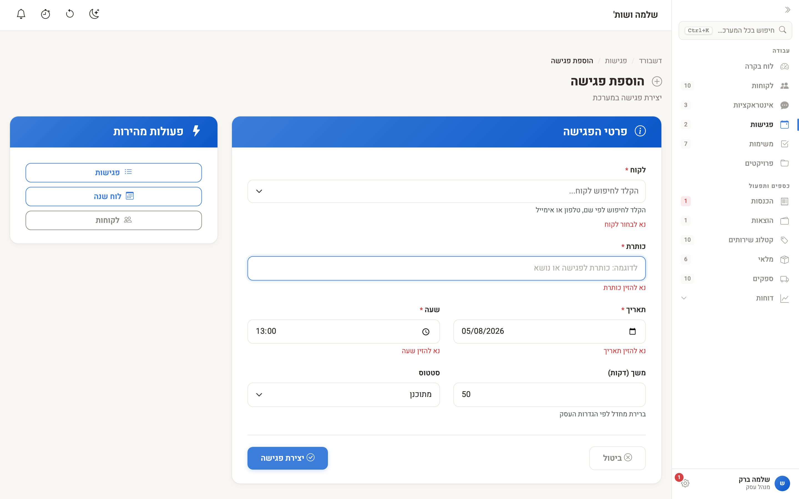The height and width of the screenshot is (499, 799).
Task: Click פגישות breadcrumb link
Action: click(x=616, y=61)
